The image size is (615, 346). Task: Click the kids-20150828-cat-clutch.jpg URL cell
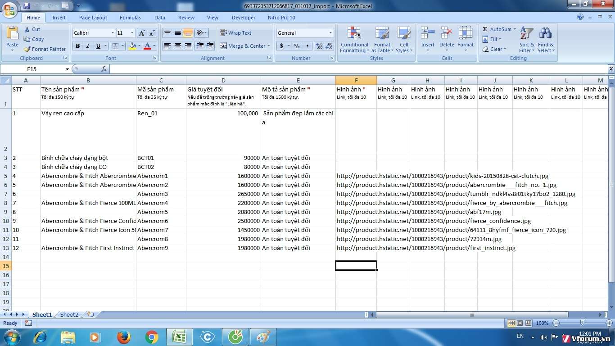tap(356, 176)
